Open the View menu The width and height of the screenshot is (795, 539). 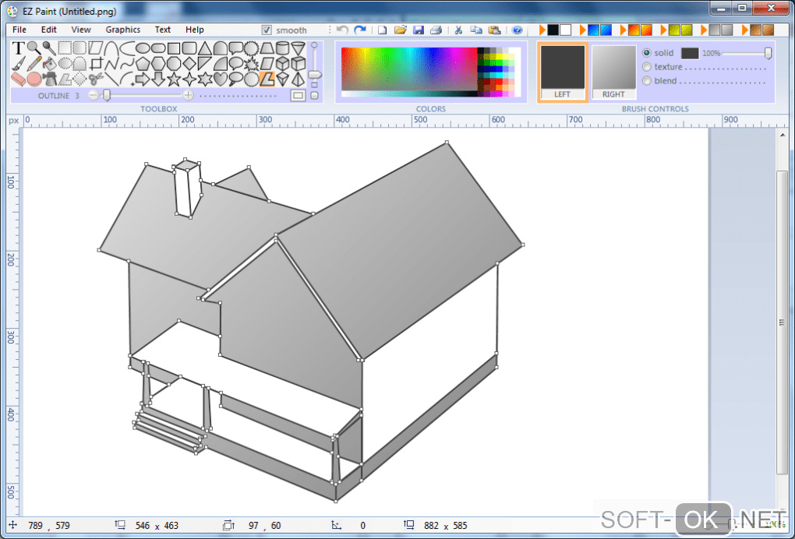[x=81, y=30]
